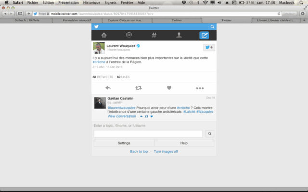Click the verified badge next to Laurent Wauquiez

click(x=138, y=46)
